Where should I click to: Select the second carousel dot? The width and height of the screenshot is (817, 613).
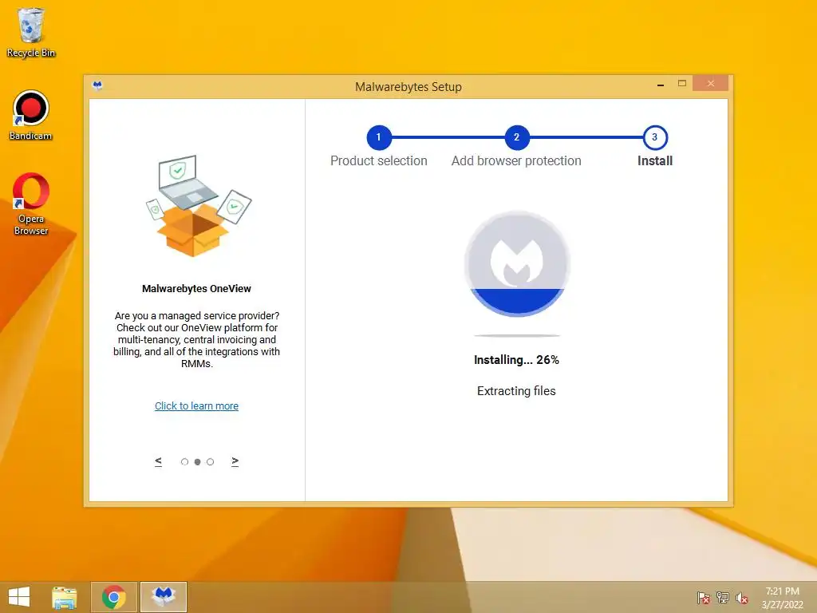(x=198, y=462)
